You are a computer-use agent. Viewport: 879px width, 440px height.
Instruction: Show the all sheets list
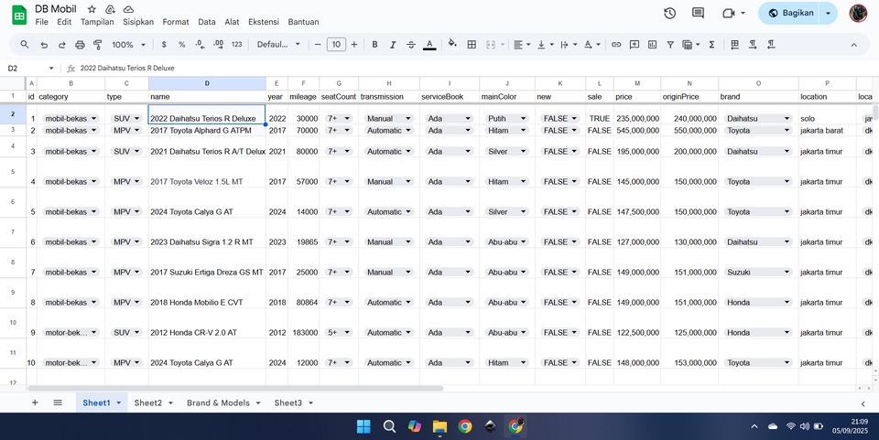[x=58, y=402]
